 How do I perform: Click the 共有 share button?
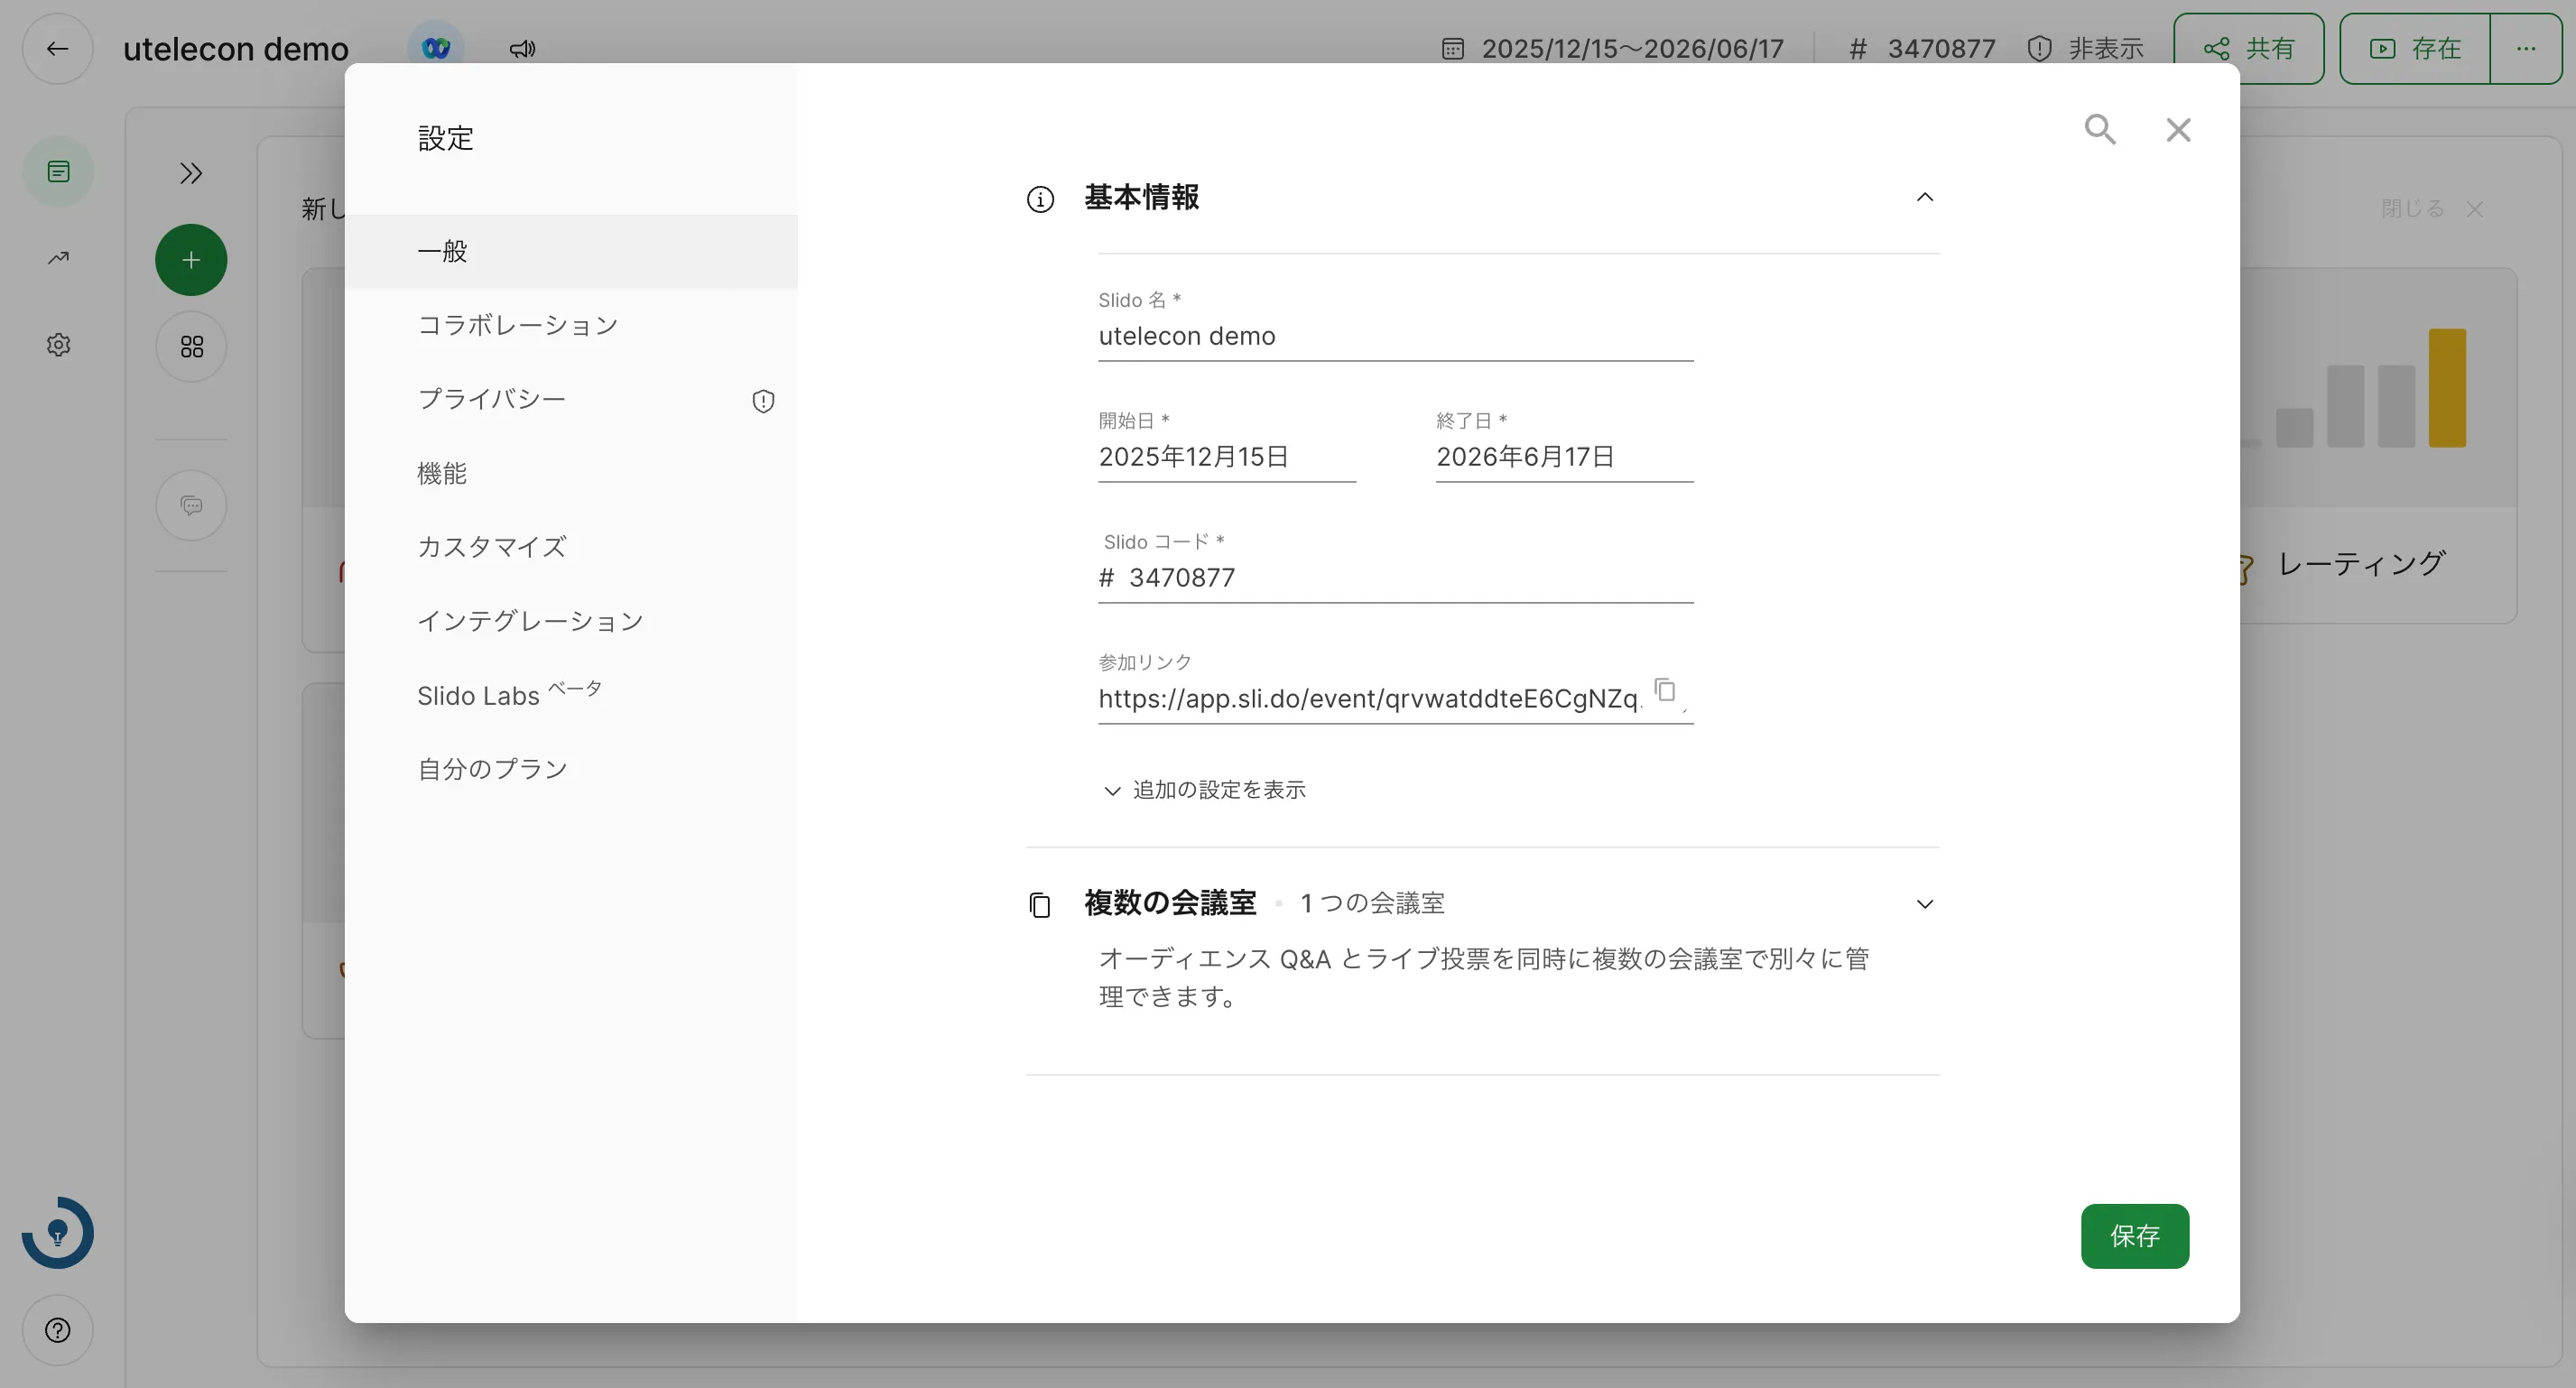point(2248,48)
